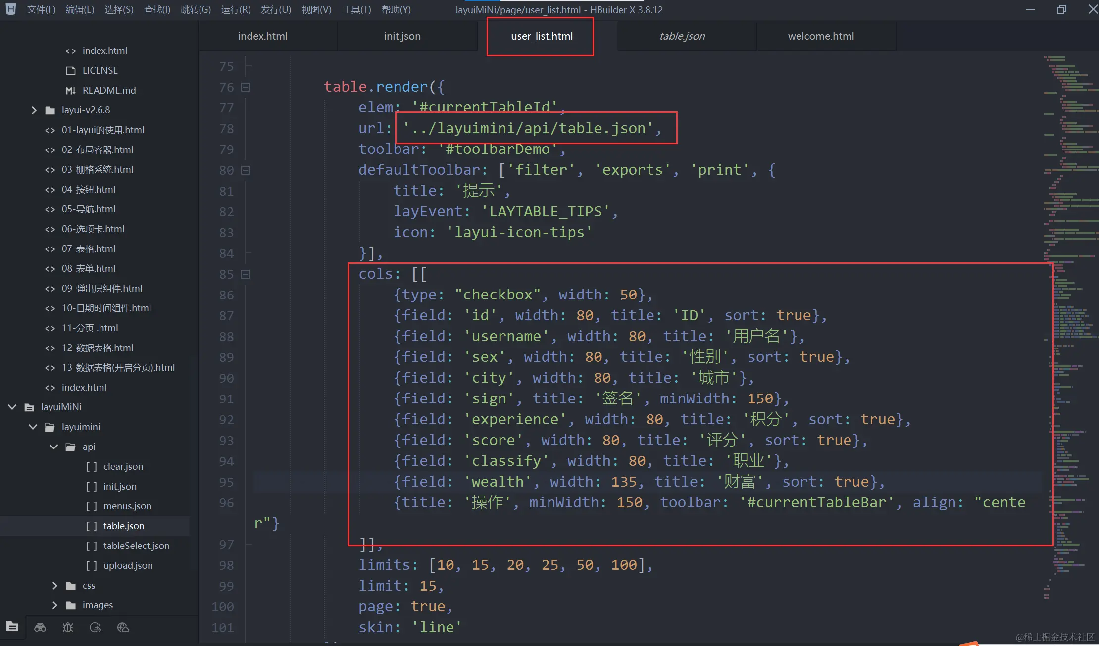
Task: Click the bracket icon beside clear.json
Action: pyautogui.click(x=92, y=466)
